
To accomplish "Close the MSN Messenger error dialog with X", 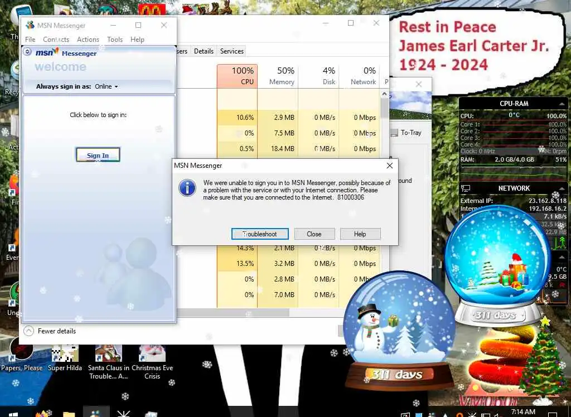I will point(389,166).
